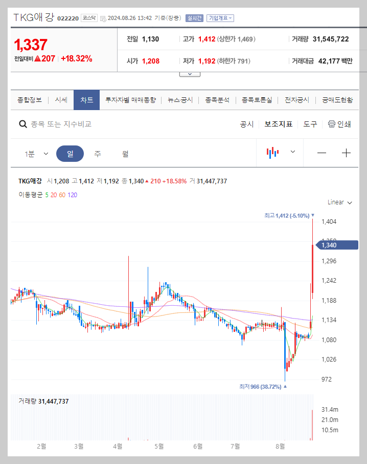The height and width of the screenshot is (464, 367).
Task: Open the 보조지표 indicator menu
Action: tap(279, 124)
